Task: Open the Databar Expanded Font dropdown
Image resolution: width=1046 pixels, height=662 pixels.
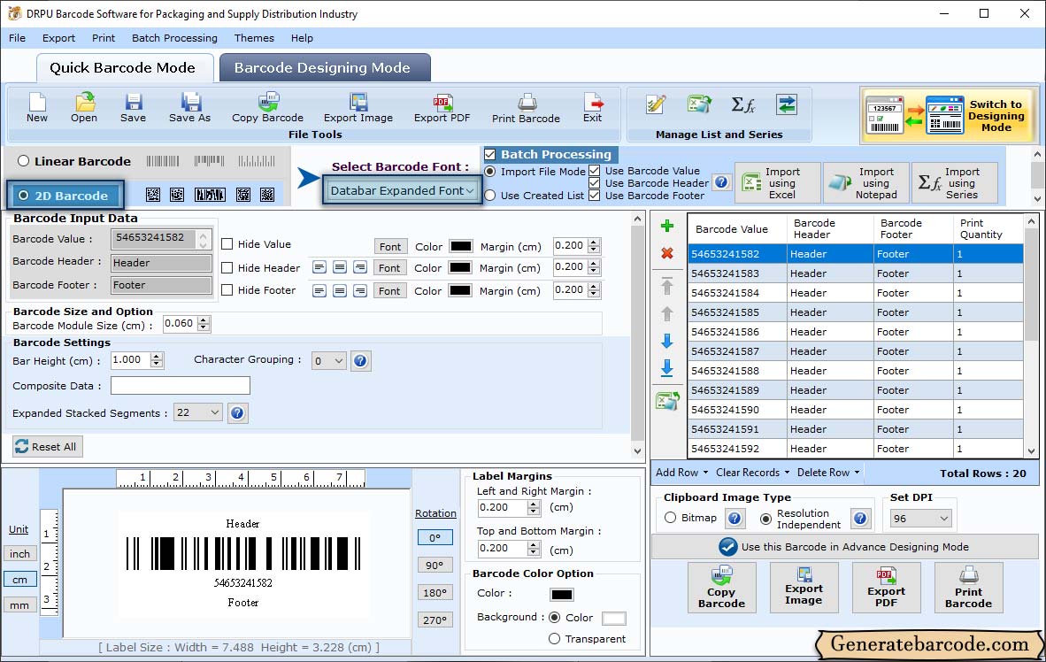Action: (x=403, y=190)
